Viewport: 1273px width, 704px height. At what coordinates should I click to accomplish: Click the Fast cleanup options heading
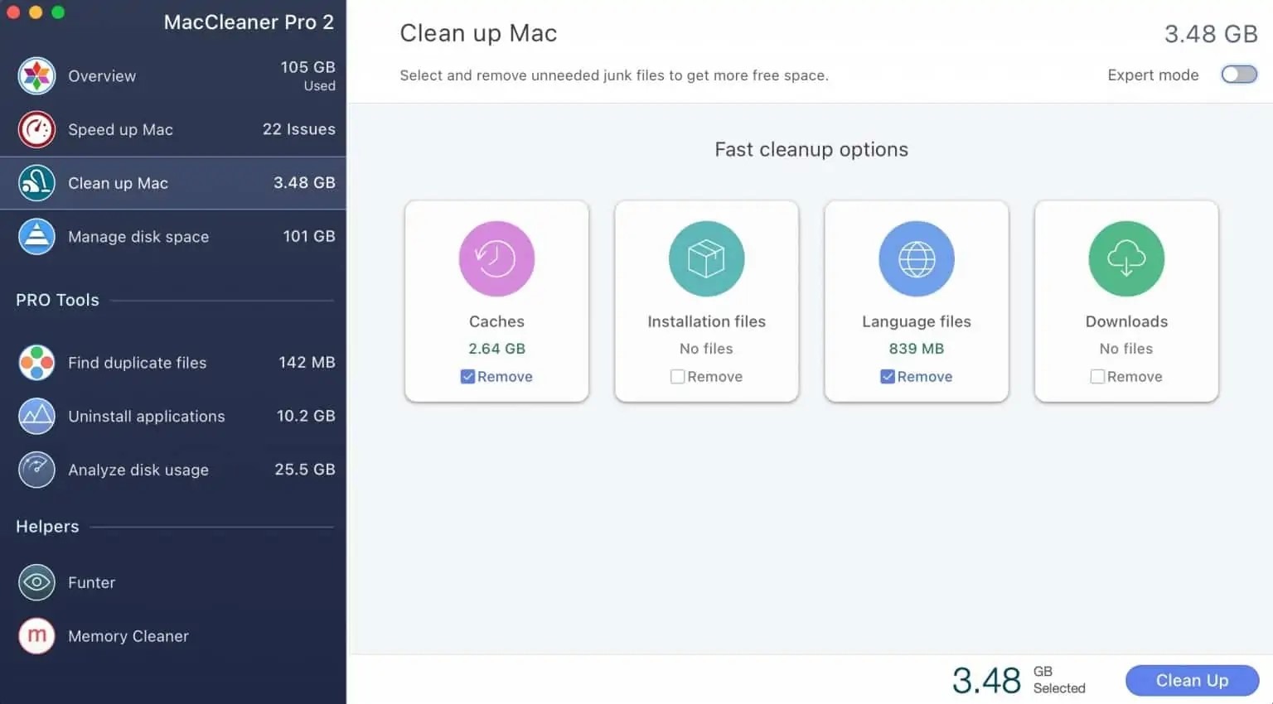pyautogui.click(x=811, y=149)
